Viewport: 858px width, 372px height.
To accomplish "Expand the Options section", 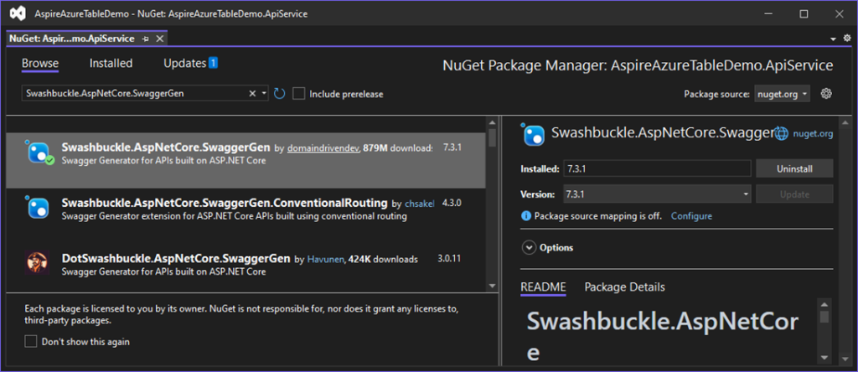I will coord(529,248).
